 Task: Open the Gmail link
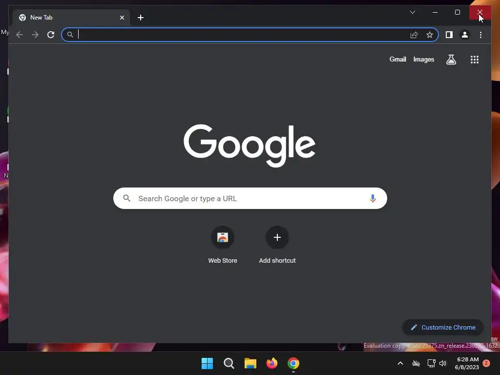(397, 59)
